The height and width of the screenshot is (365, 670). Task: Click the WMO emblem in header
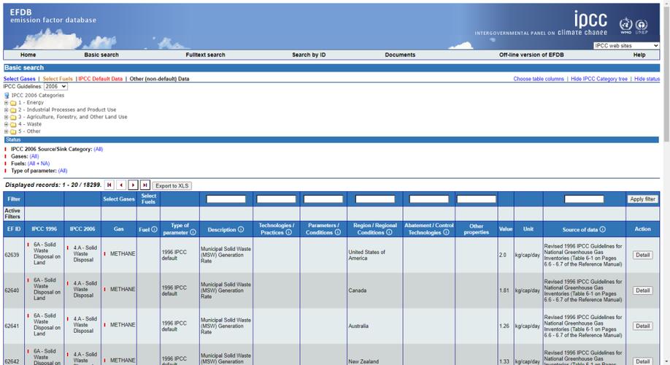click(x=626, y=25)
